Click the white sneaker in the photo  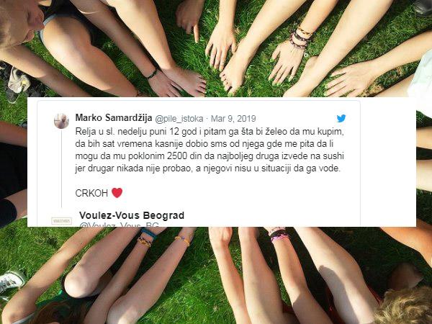click(x=11, y=282)
